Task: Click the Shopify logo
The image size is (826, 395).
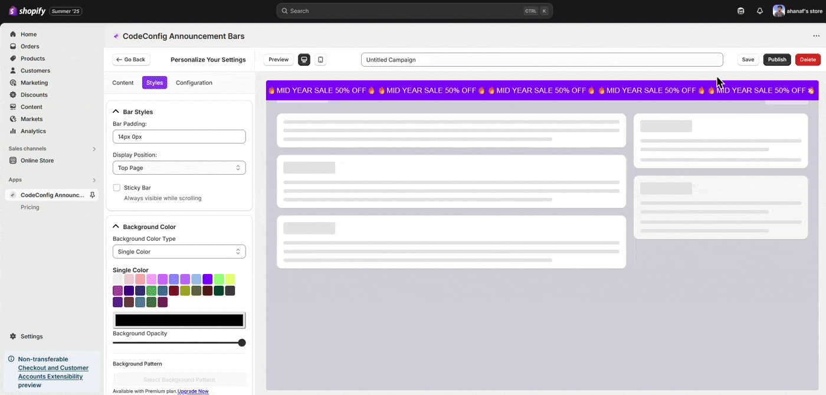Action: point(27,11)
